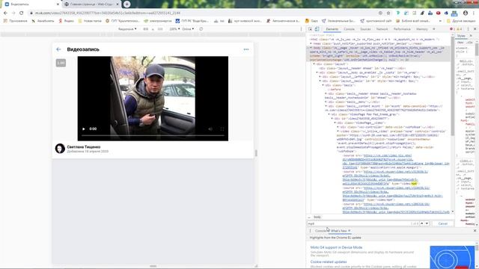
Task: Switch to the Console tab in DevTools
Action: [350, 29]
